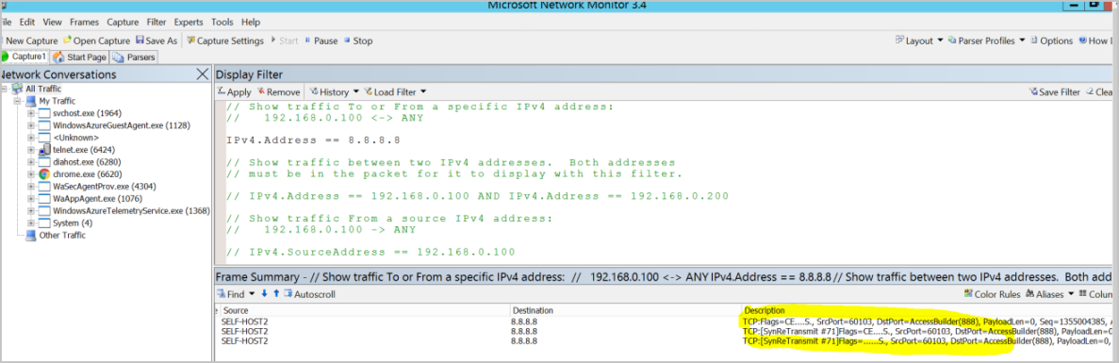
Task: Click Open Capture toolbar button
Action: tap(96, 41)
